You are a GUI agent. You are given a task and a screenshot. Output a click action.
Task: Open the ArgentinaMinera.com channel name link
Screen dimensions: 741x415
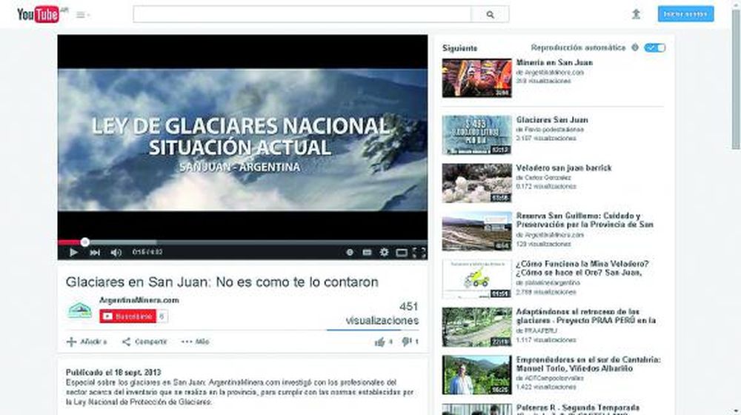139,300
